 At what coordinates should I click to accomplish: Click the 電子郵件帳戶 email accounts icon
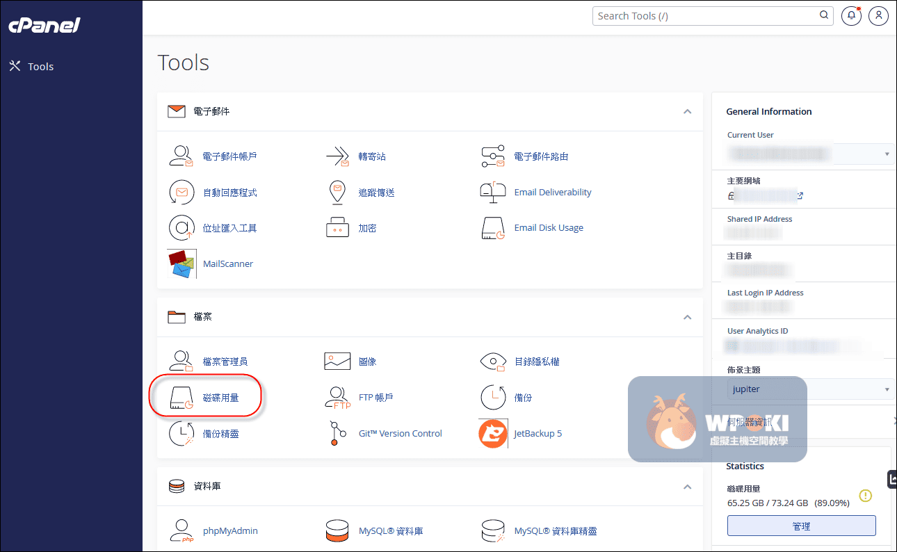182,156
